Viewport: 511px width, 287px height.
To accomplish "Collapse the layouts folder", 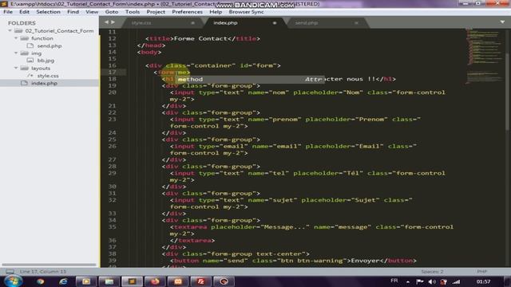I will [16, 68].
